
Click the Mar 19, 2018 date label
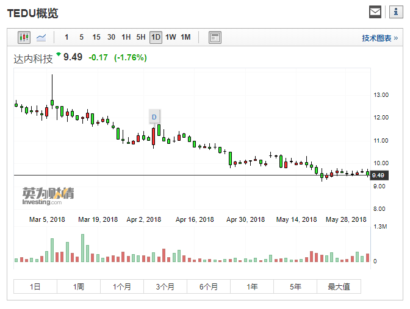[x=98, y=219]
